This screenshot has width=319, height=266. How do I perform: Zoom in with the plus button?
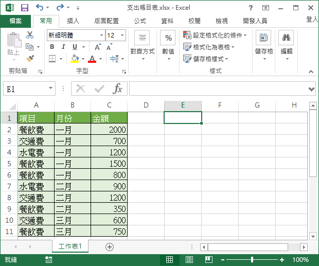pyautogui.click(x=282, y=260)
